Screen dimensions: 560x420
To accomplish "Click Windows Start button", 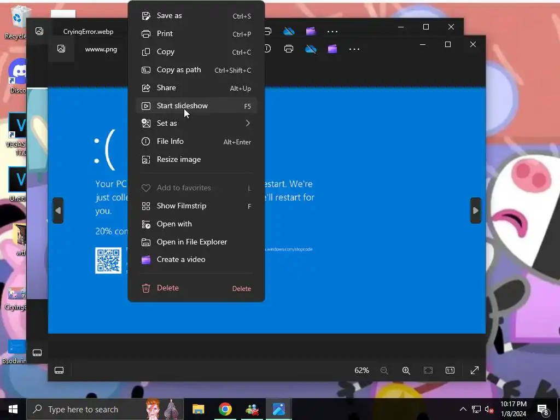I will pyautogui.click(x=13, y=409).
